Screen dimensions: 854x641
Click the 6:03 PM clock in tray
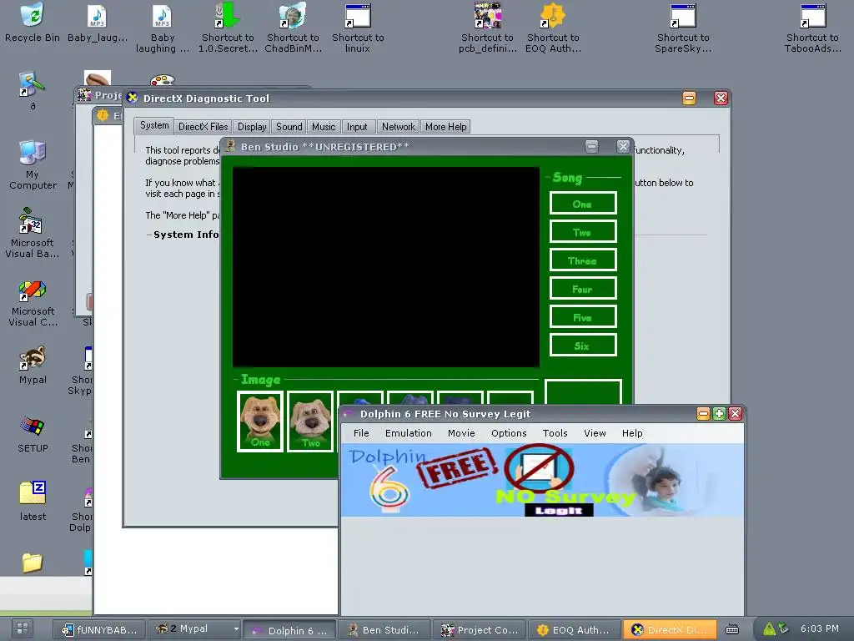tap(819, 628)
